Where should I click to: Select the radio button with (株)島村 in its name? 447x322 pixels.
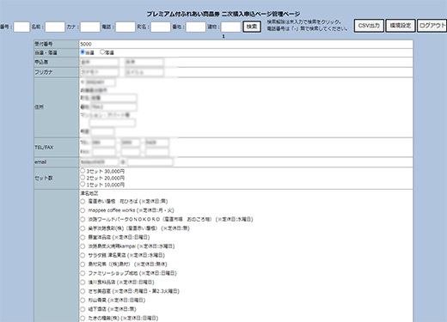(x=83, y=264)
